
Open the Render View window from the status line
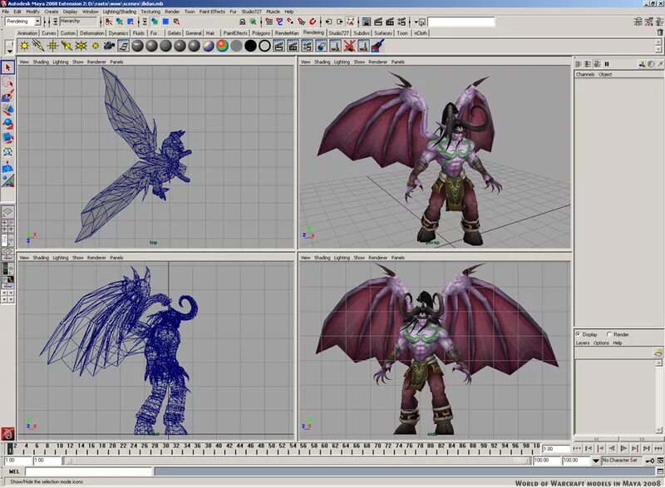pyautogui.click(x=367, y=22)
